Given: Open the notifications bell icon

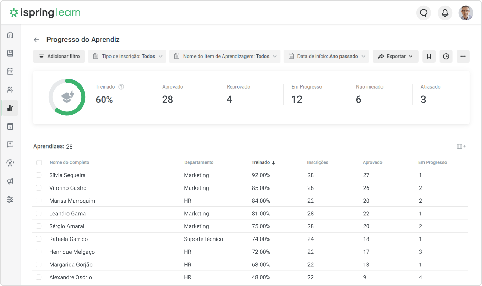Looking at the screenshot, I should 445,13.
